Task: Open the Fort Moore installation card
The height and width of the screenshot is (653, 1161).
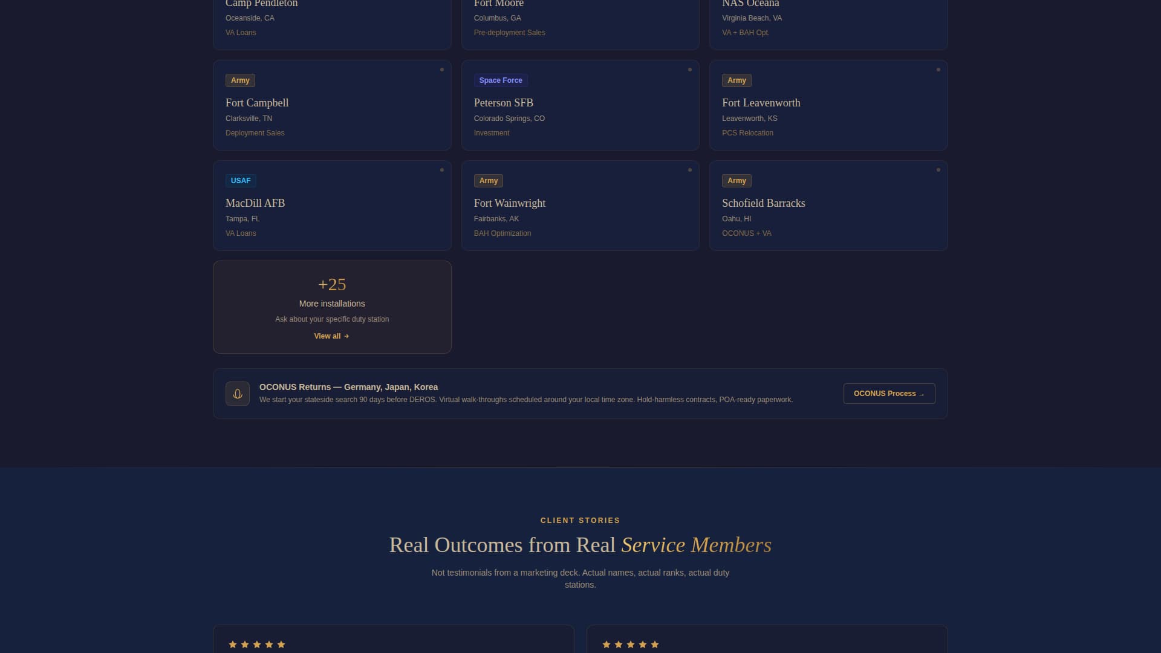Action: [x=580, y=18]
